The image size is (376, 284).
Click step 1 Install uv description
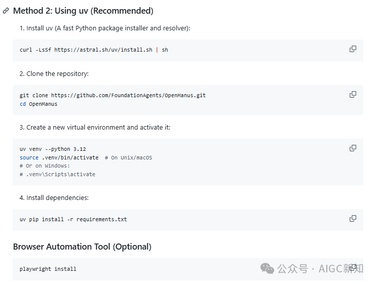click(105, 28)
